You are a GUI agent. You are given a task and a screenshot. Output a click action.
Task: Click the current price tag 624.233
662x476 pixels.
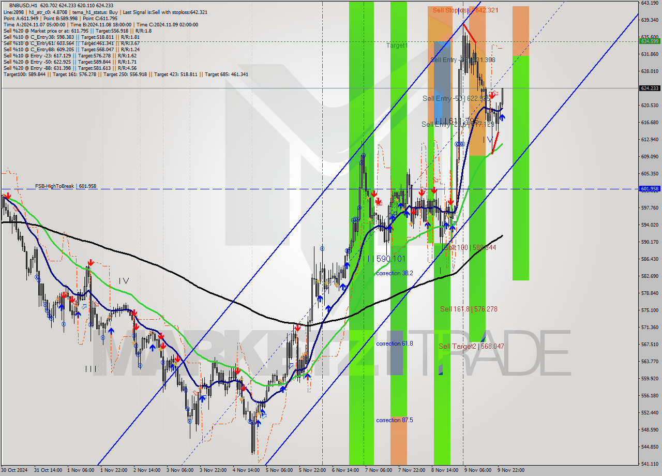click(x=649, y=88)
